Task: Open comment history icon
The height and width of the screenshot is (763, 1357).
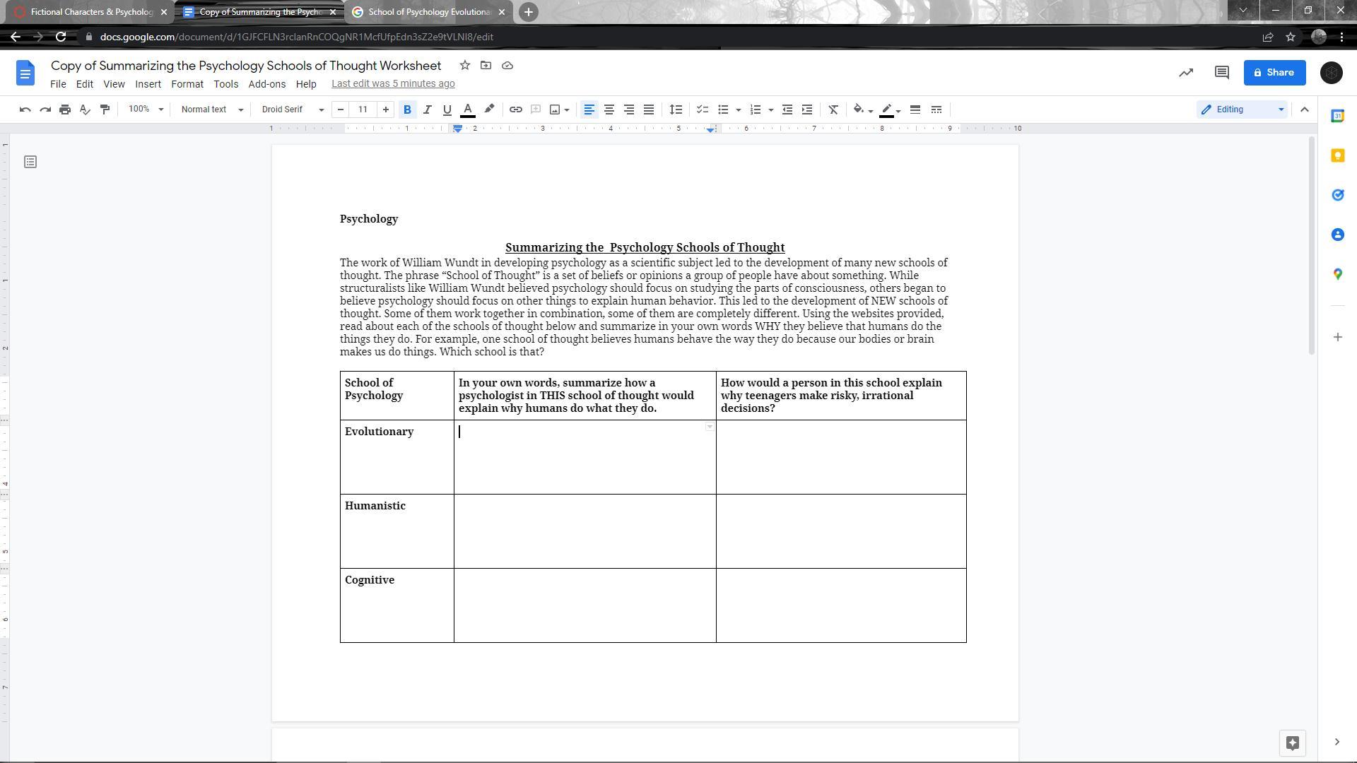Action: click(x=1222, y=73)
